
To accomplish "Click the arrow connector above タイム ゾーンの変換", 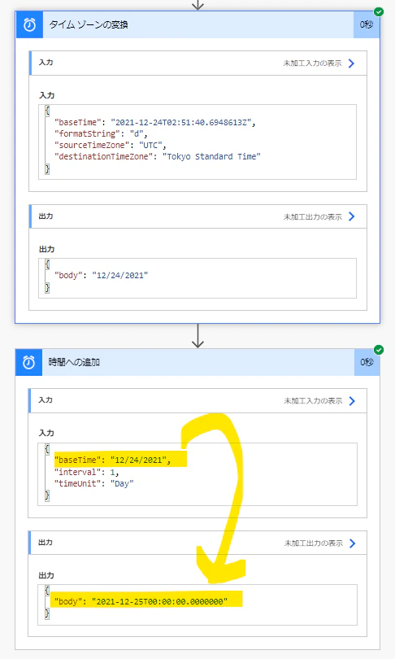I will coord(197,5).
